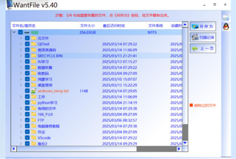Uncheck the 元文件 folder checkbox
This screenshot has height=159, width=236.
tap(27, 38)
